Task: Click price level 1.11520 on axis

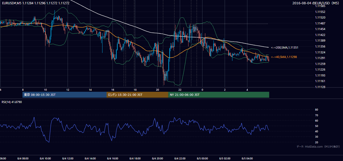Action: 320,17
